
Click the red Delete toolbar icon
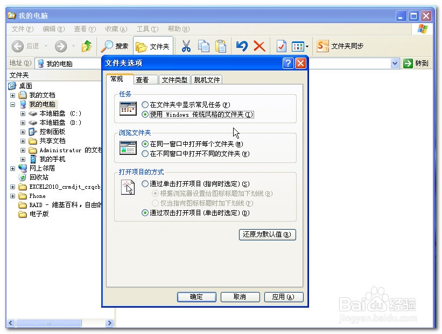[259, 46]
